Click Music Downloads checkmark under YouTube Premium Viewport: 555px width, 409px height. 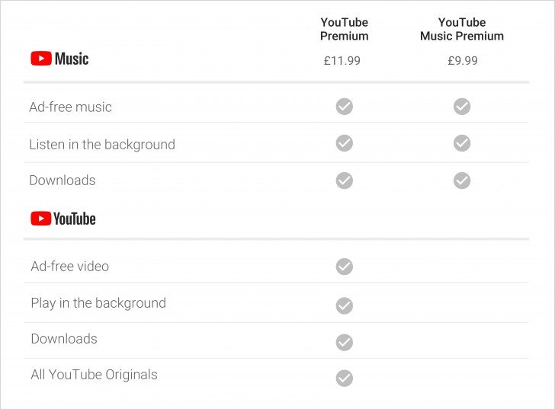pyautogui.click(x=345, y=181)
